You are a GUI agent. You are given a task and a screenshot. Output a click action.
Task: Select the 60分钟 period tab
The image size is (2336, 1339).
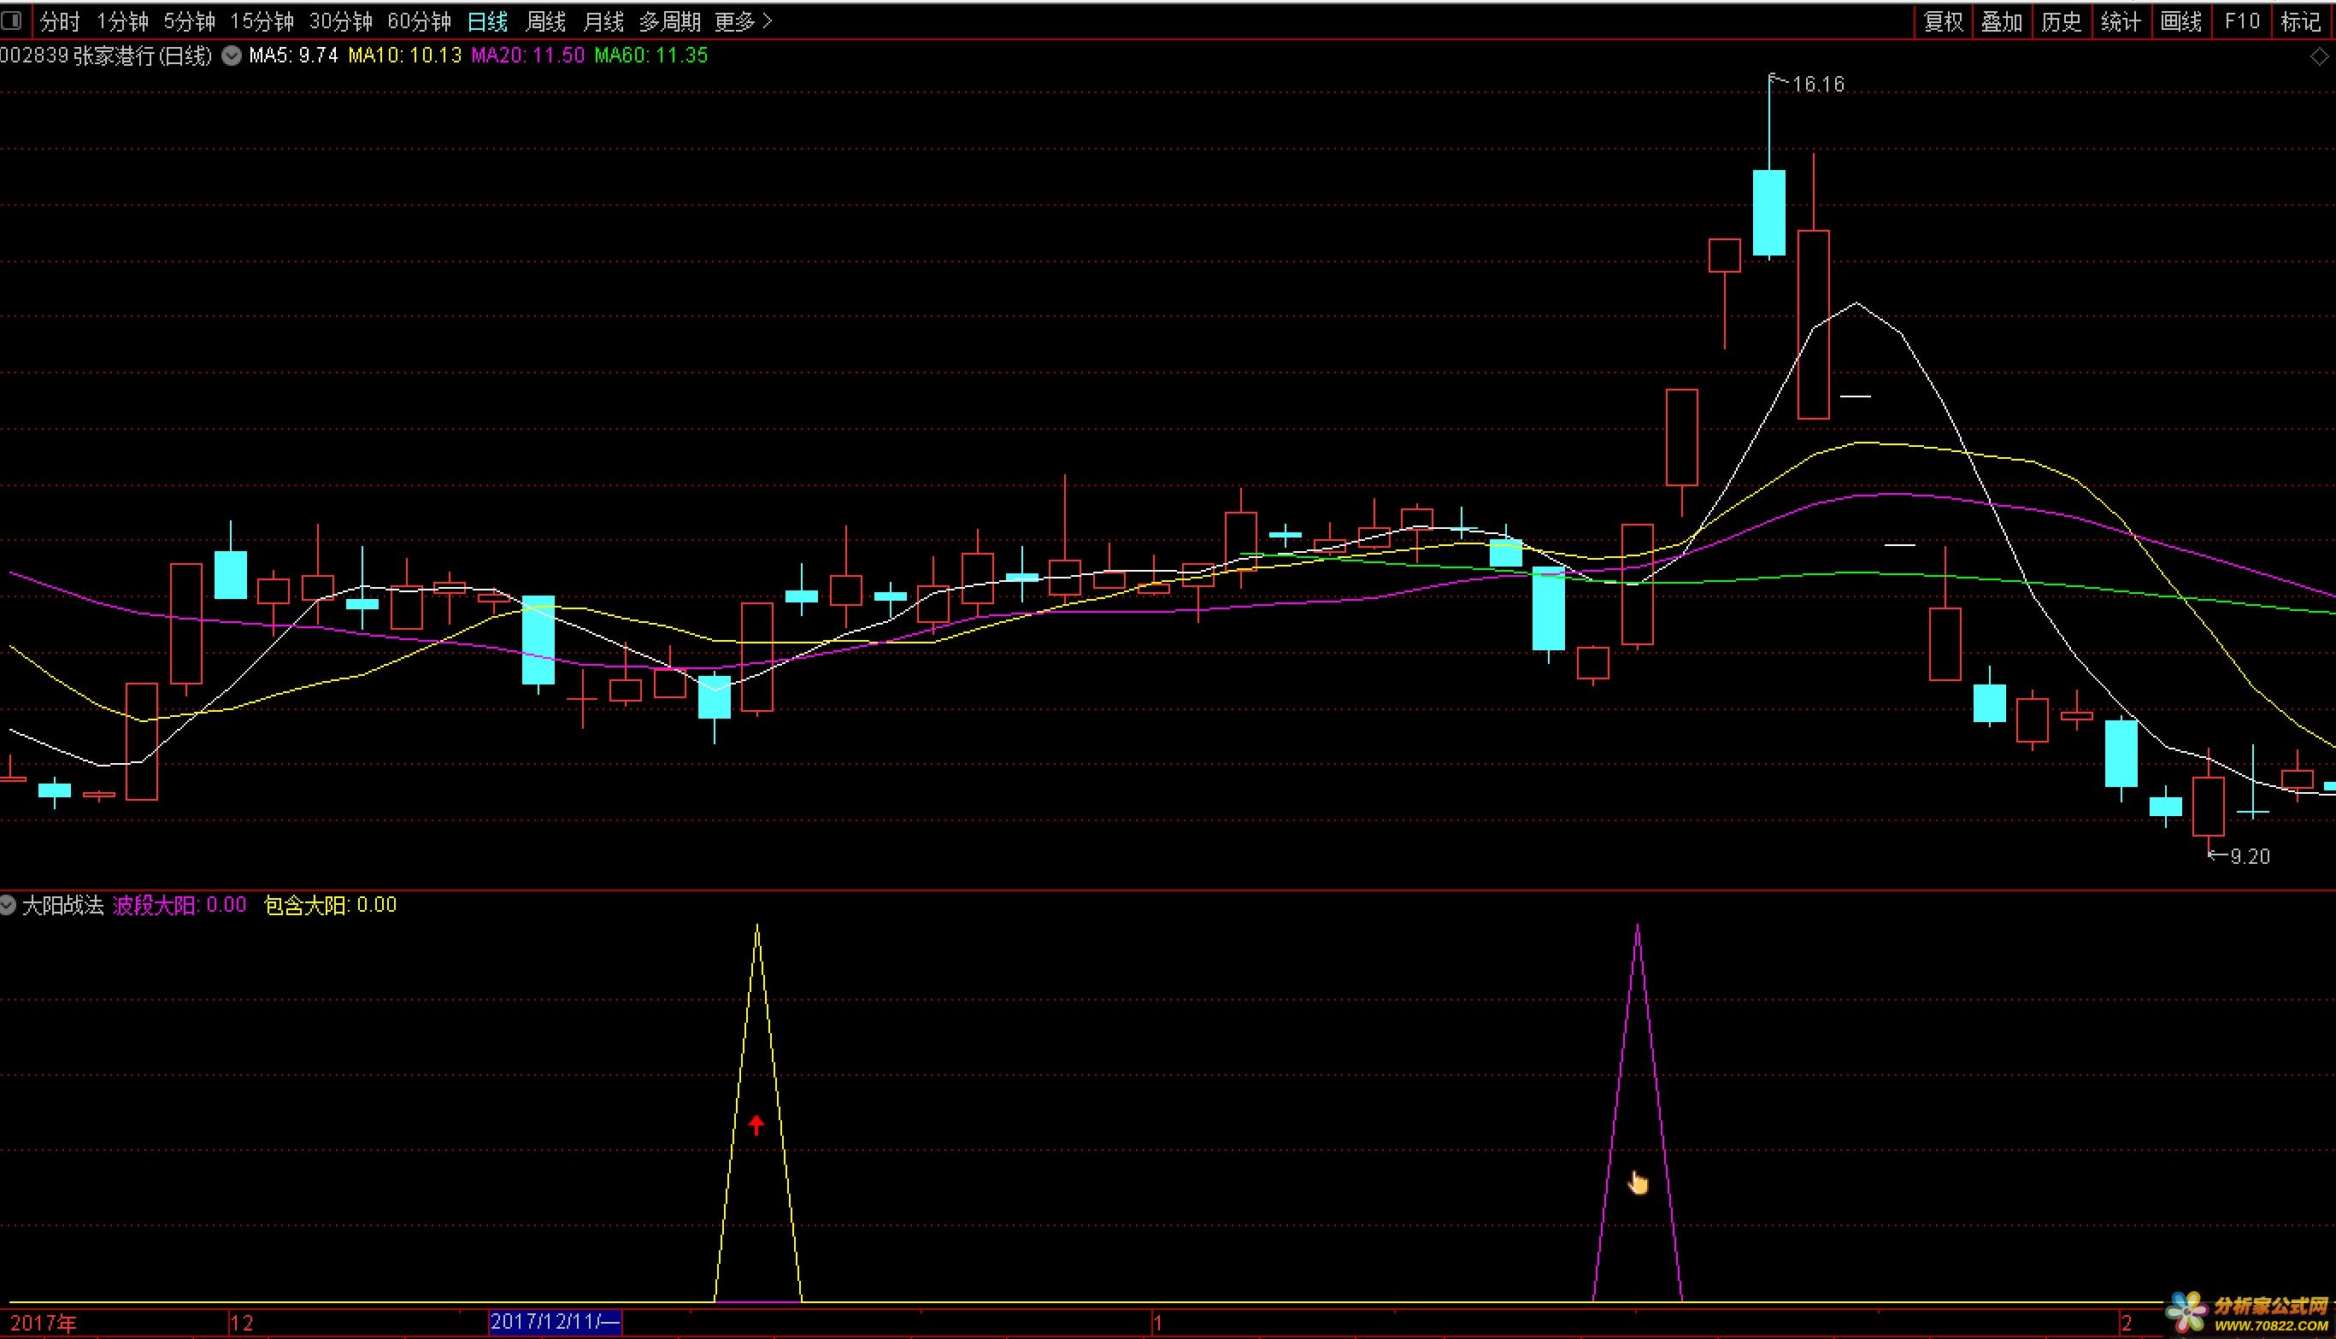point(419,21)
